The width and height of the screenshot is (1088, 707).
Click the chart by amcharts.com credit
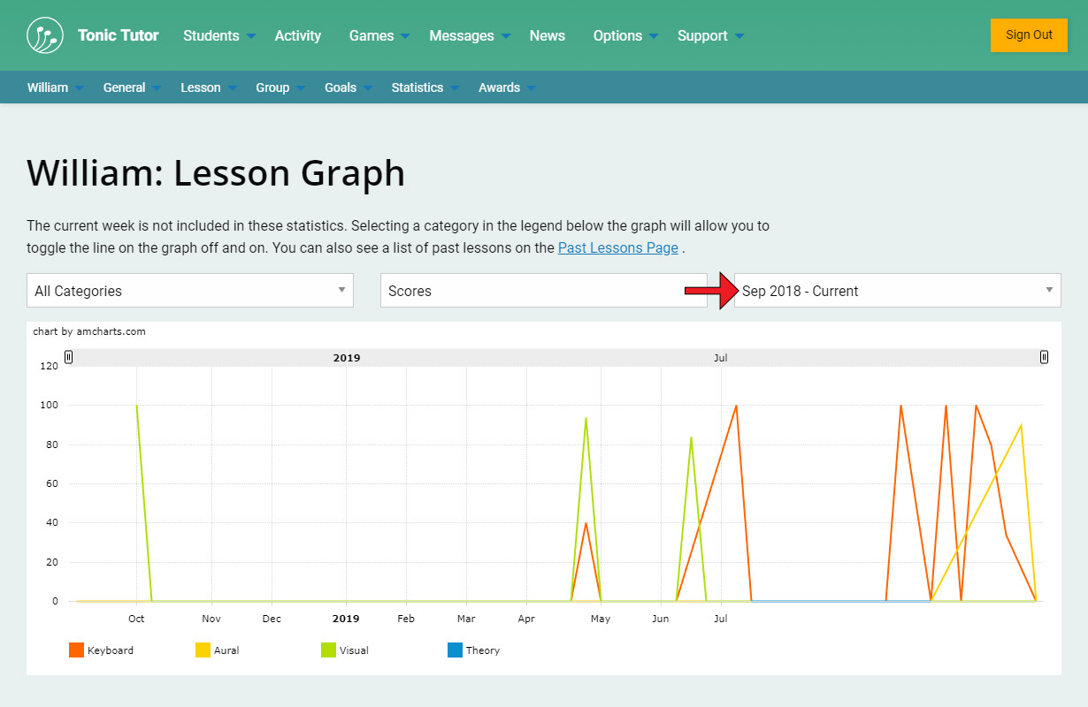(x=89, y=332)
